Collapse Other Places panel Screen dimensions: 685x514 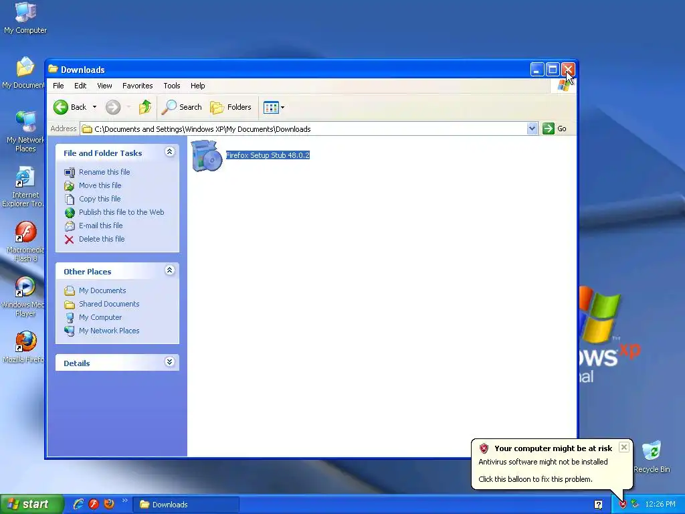tap(169, 270)
